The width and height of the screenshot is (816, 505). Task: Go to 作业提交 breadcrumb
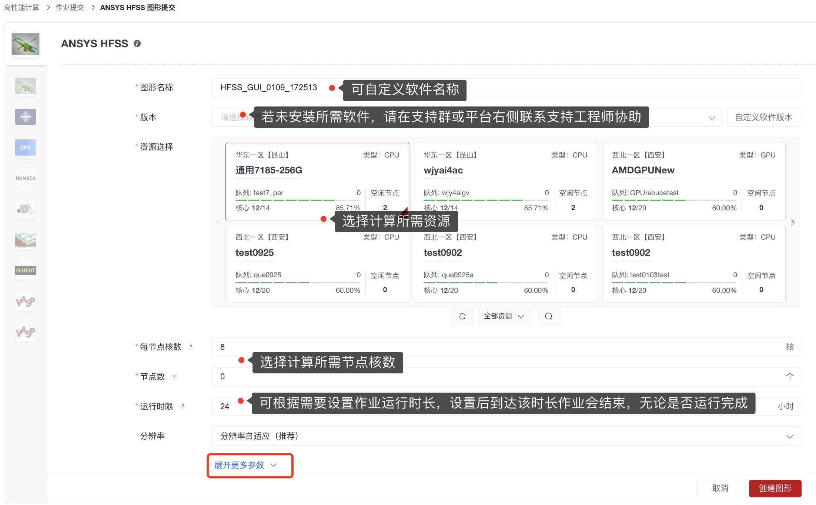pyautogui.click(x=70, y=7)
